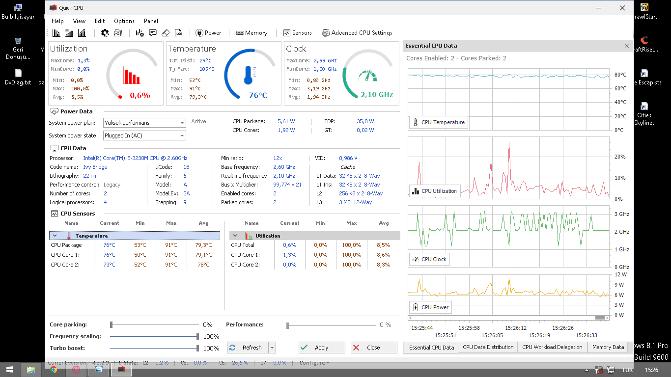Image resolution: width=671 pixels, height=377 pixels.
Task: Open the System power plan dropdown
Action: (144, 123)
